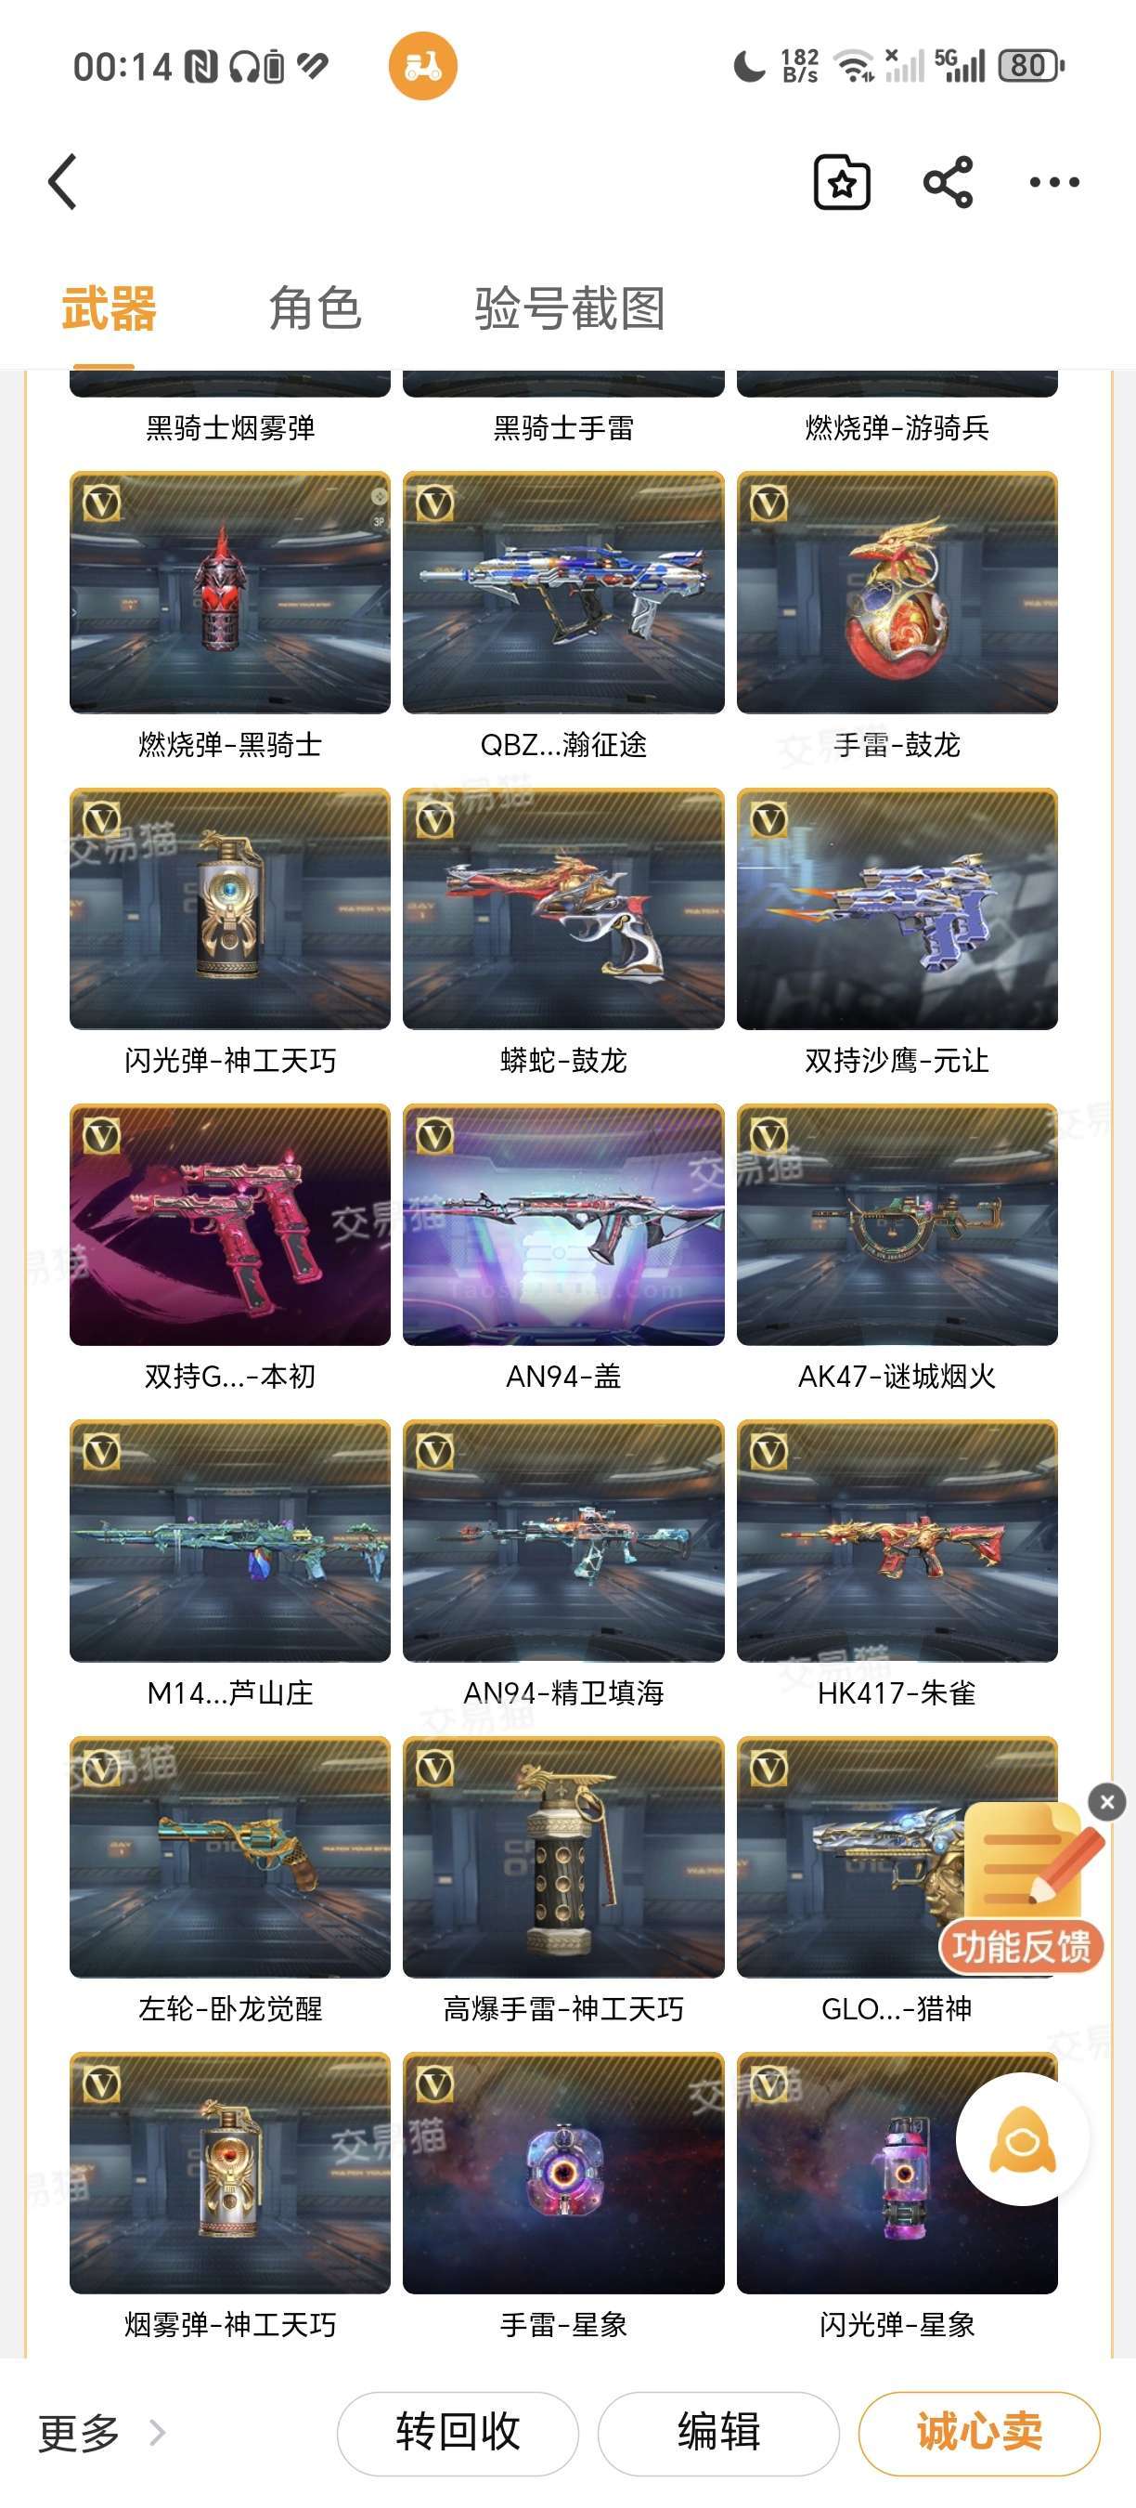Tap the favorite star icon
Screen dimensions: 1136x2508
coord(843,182)
